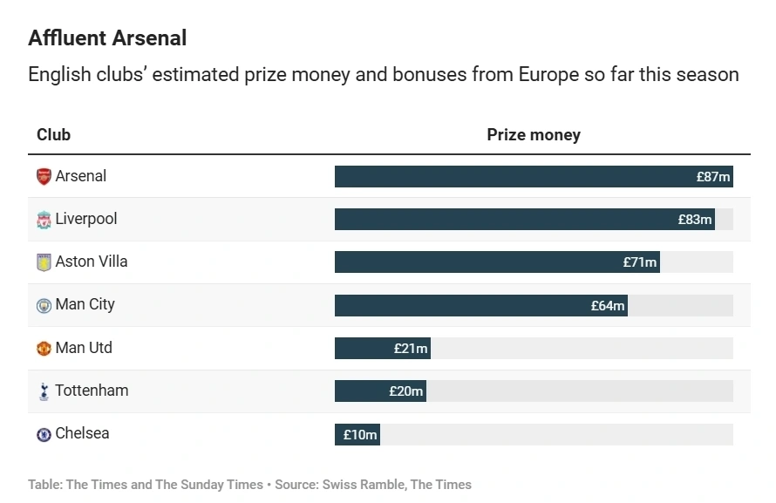Click Chelsea's £10m bar
This screenshot has height=503, width=776.
click(x=357, y=434)
